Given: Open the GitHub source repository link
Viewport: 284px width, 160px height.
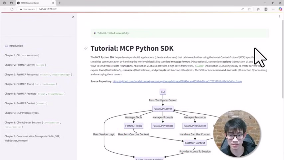Looking at the screenshot, I should 177,81.
